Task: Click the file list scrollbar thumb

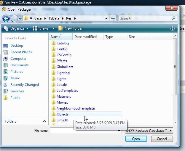Action: coord(175,67)
